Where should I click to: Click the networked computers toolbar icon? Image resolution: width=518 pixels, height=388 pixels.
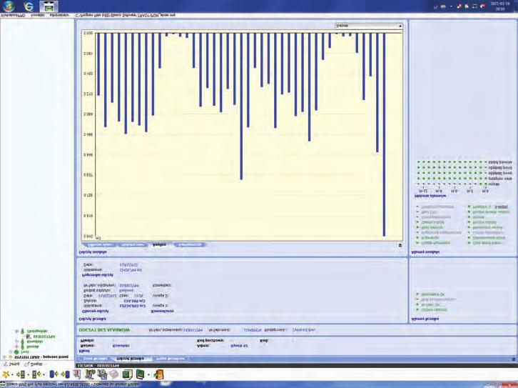pyautogui.click(x=103, y=374)
